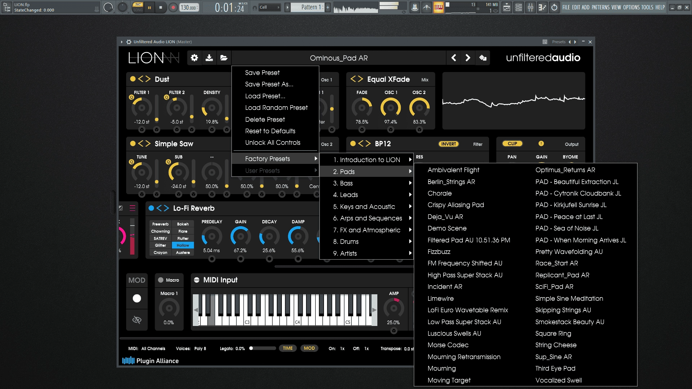Expand 6. Arps and Sequences category
The width and height of the screenshot is (692, 389).
pyautogui.click(x=367, y=218)
